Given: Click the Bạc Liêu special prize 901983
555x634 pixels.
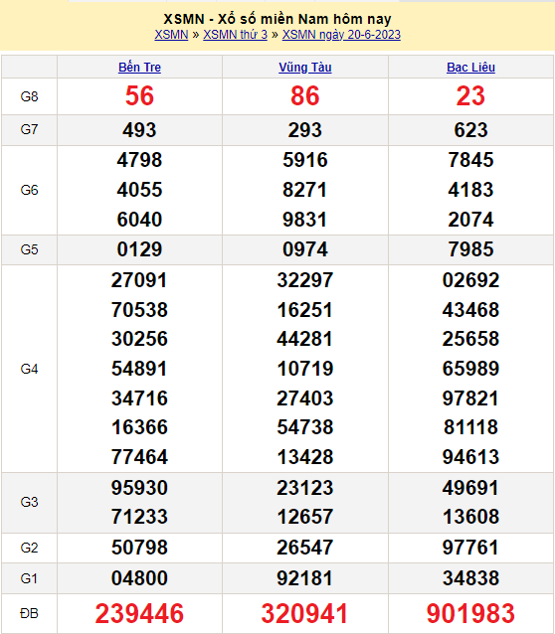Looking at the screenshot, I should (470, 613).
